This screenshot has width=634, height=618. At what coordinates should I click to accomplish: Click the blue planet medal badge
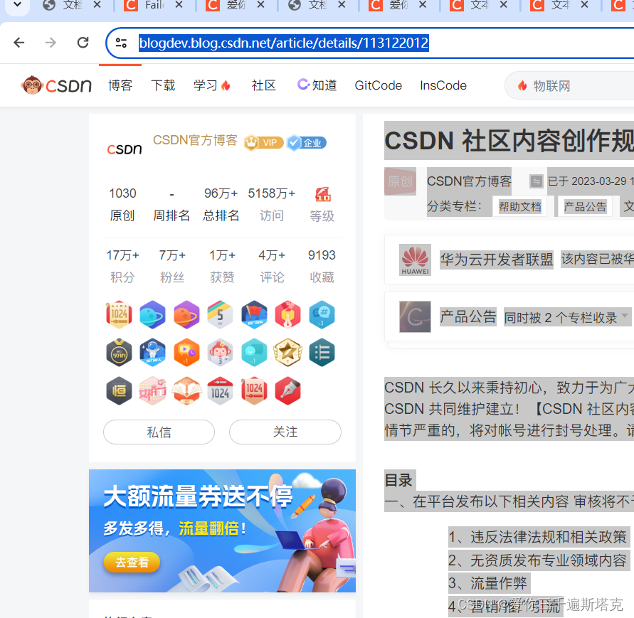[153, 314]
